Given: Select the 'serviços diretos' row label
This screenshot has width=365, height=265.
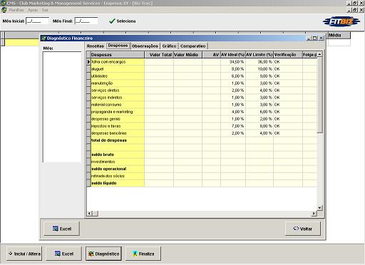Looking at the screenshot, I should (105, 90).
